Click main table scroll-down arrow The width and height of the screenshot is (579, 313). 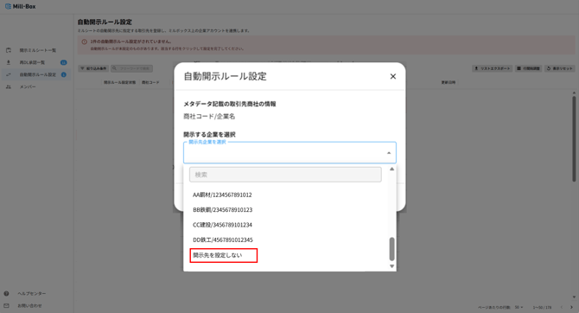coord(574,297)
